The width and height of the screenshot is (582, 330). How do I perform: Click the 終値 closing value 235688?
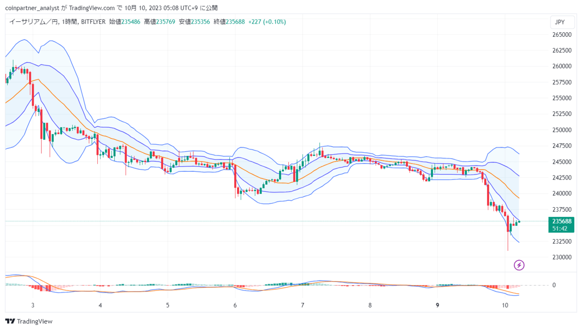(235, 22)
